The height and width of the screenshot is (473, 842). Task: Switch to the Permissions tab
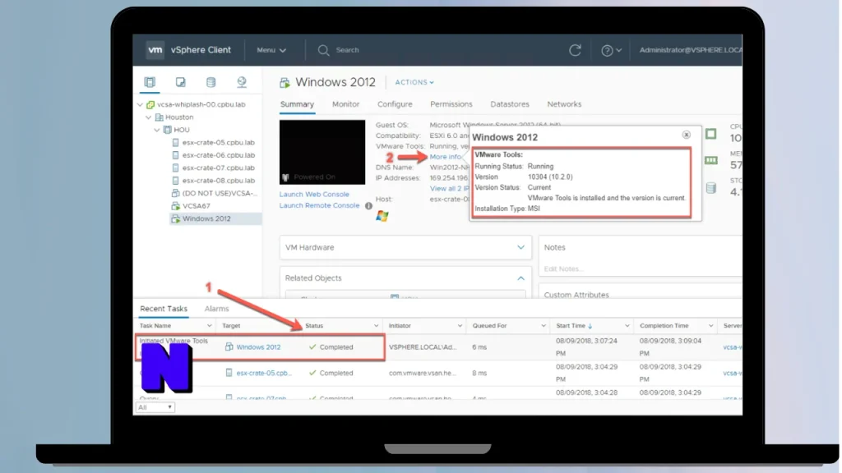pyautogui.click(x=451, y=104)
